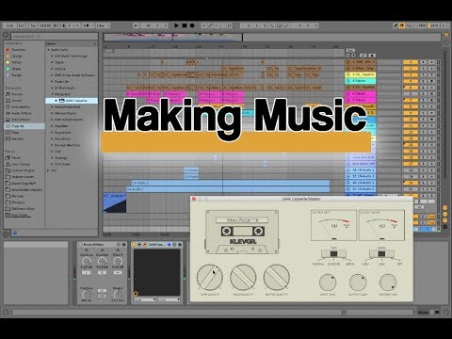Screen dimensions: 452x339
Task: Open the 1 Bar quantization dropdown
Action: click(102, 25)
